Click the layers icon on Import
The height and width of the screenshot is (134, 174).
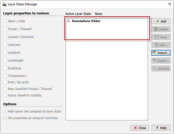tap(154, 52)
